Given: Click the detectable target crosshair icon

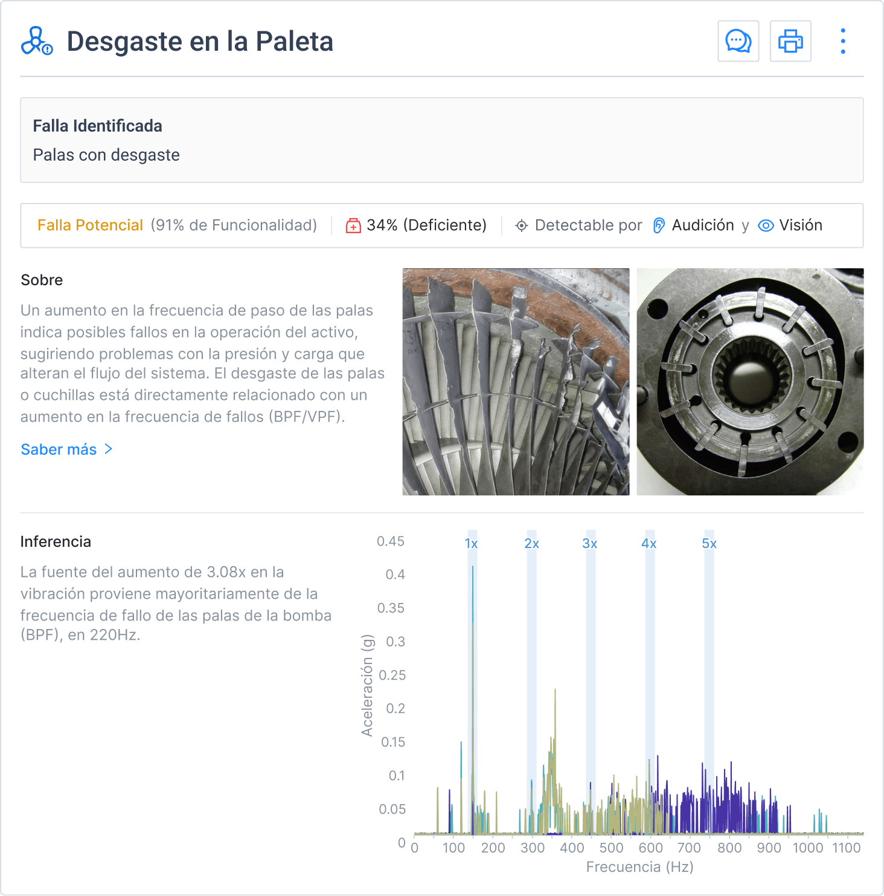Looking at the screenshot, I should click(521, 225).
